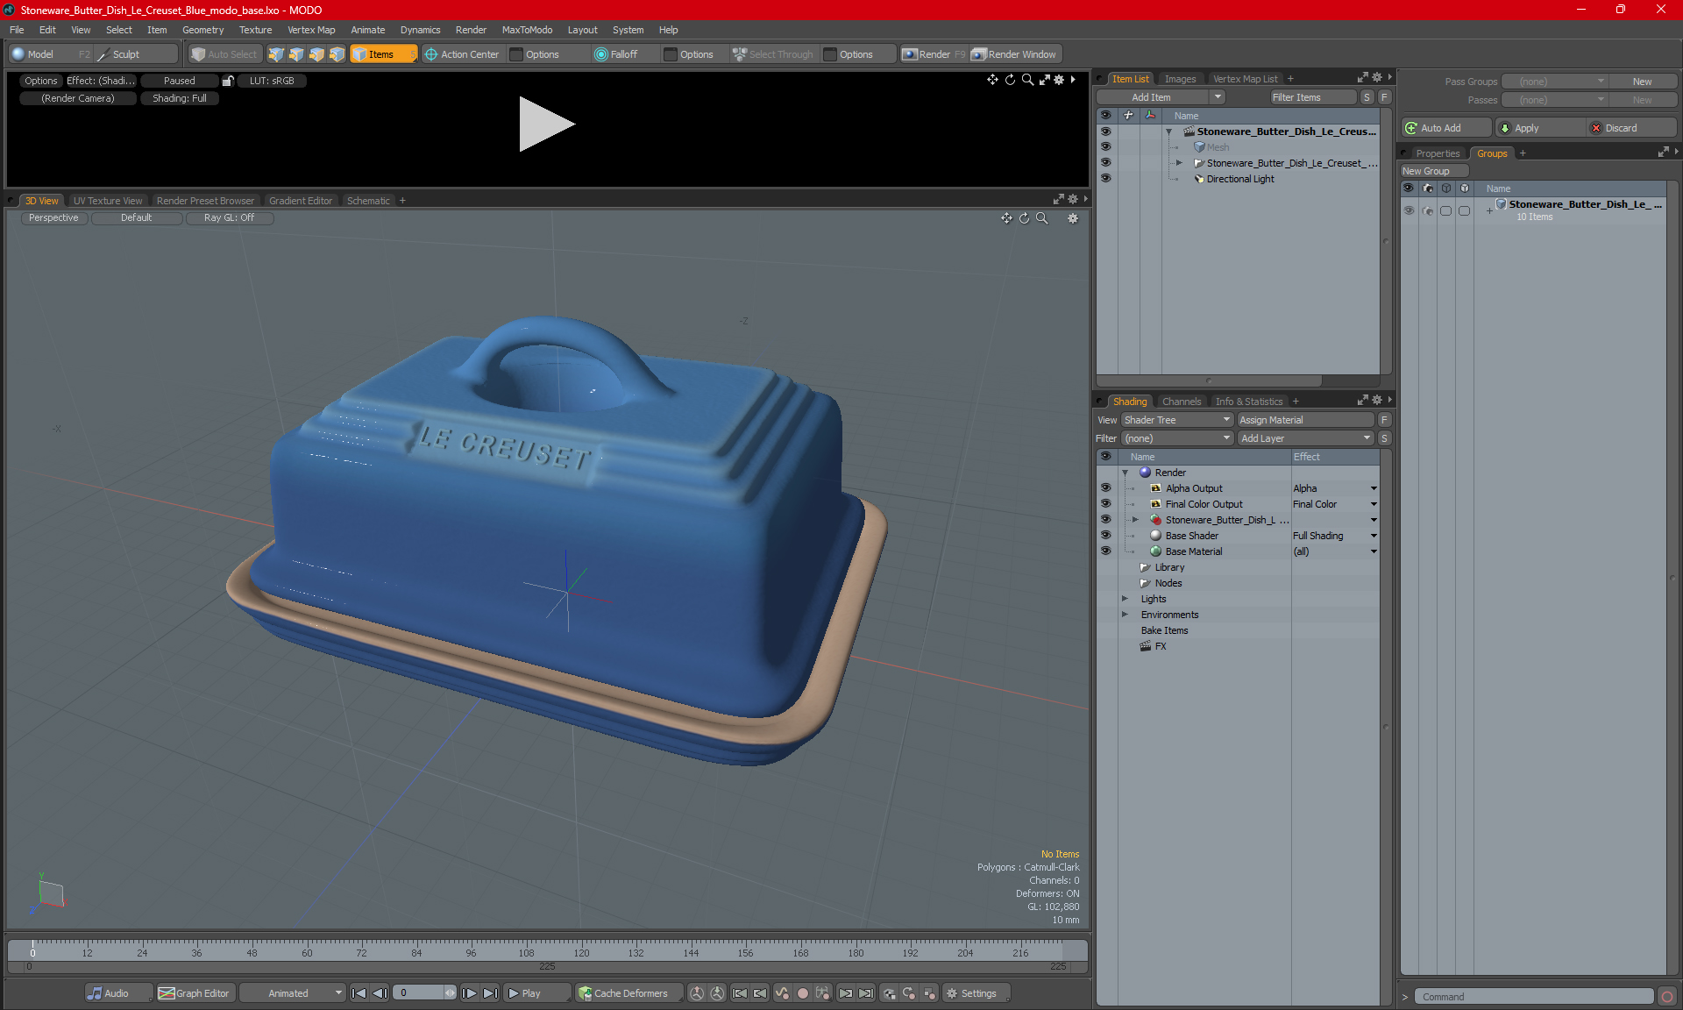Expand the Stoneware_Butter_Dish_Le_Creuset group in Item List
Screen dimensions: 1683x1010
point(1179,163)
